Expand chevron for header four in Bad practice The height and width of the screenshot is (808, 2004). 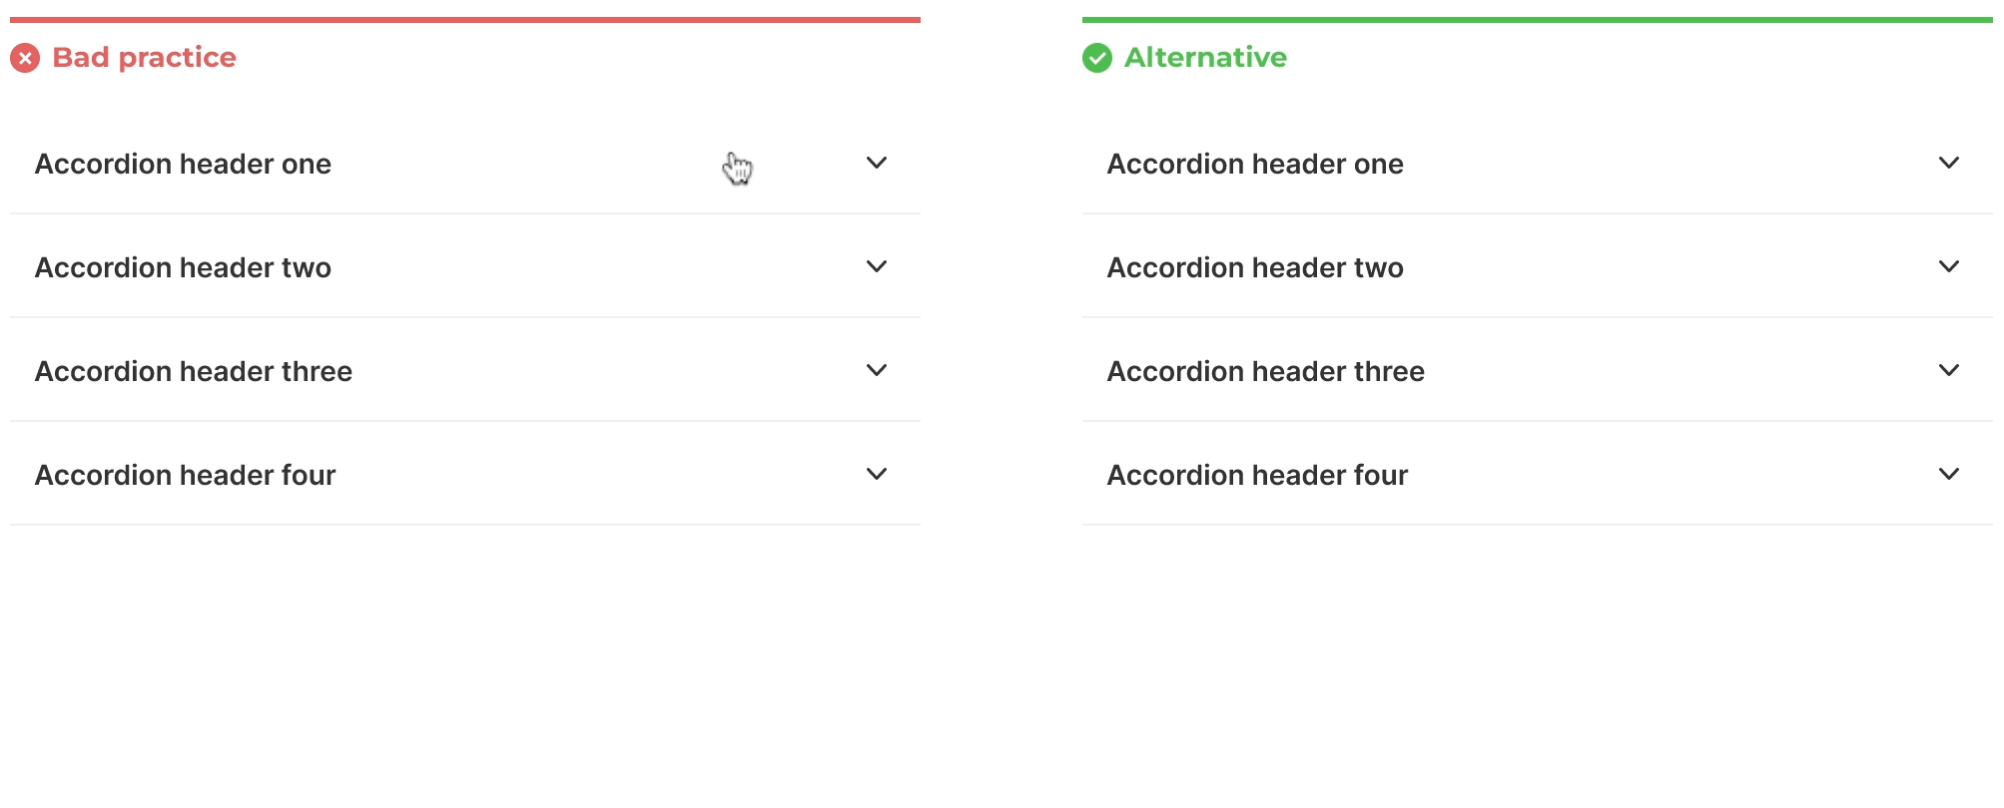877,474
